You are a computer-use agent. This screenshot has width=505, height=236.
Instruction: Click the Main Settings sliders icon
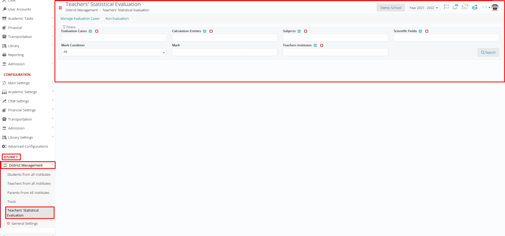4,83
